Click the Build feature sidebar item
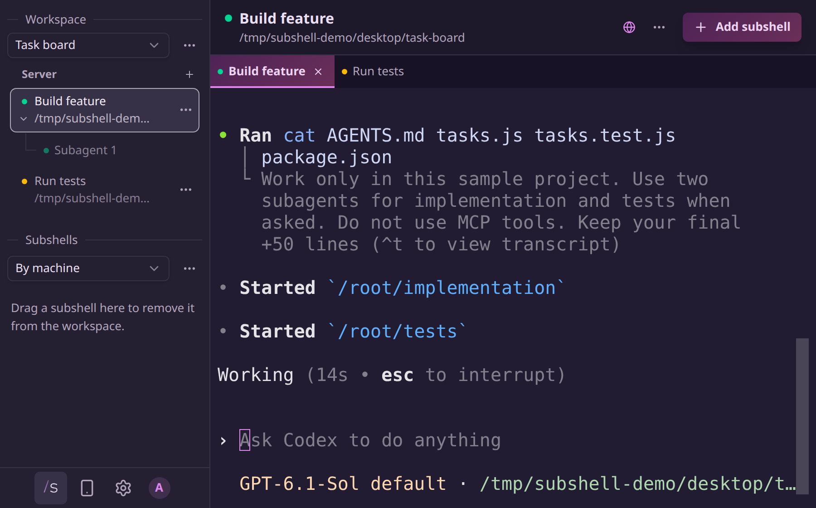 (x=104, y=110)
